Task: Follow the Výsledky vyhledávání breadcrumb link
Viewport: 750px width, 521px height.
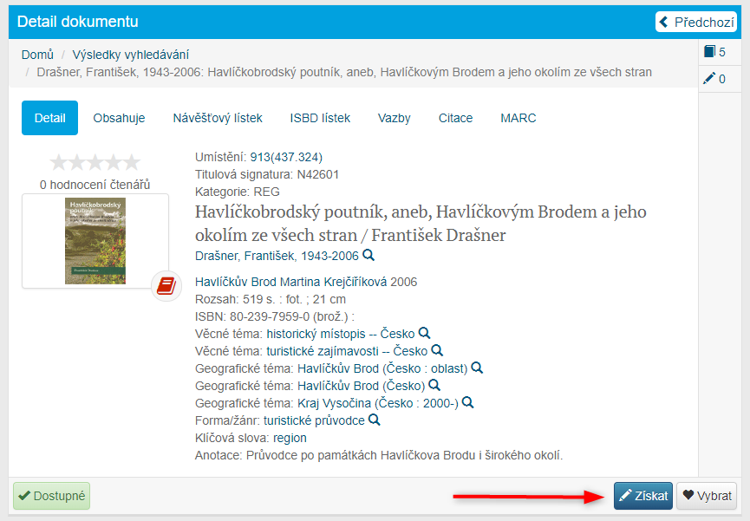Action: click(x=131, y=55)
